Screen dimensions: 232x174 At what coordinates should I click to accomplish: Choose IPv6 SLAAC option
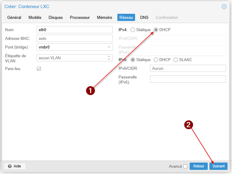pyautogui.click(x=176, y=60)
